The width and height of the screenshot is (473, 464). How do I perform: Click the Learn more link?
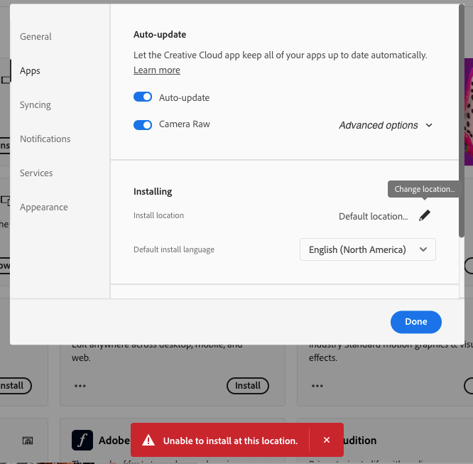pyautogui.click(x=157, y=70)
